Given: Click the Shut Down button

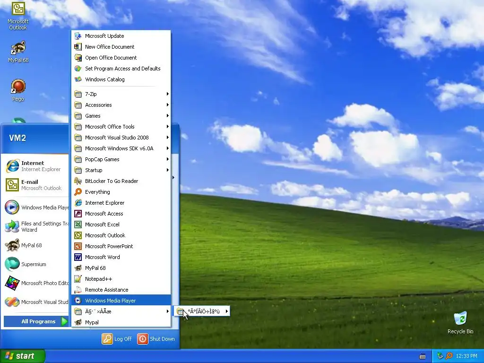Looking at the screenshot, I should click(x=156, y=338).
